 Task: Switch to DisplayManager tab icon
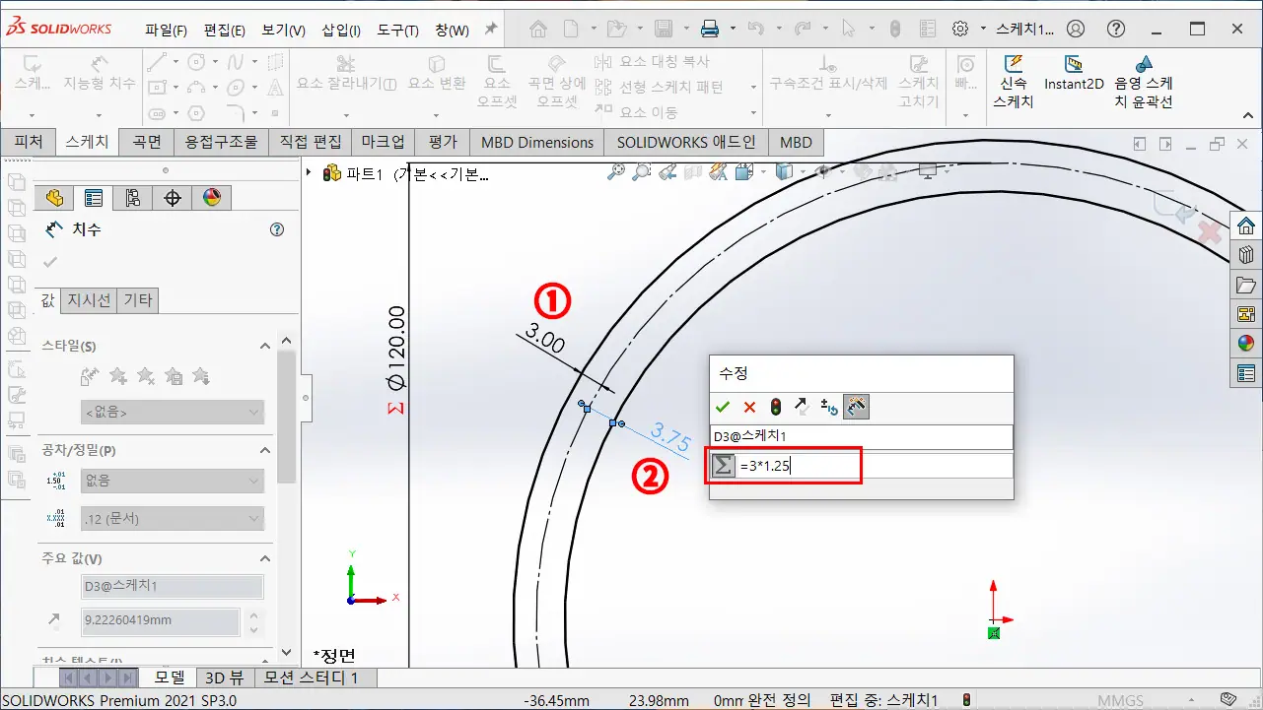[x=212, y=198]
